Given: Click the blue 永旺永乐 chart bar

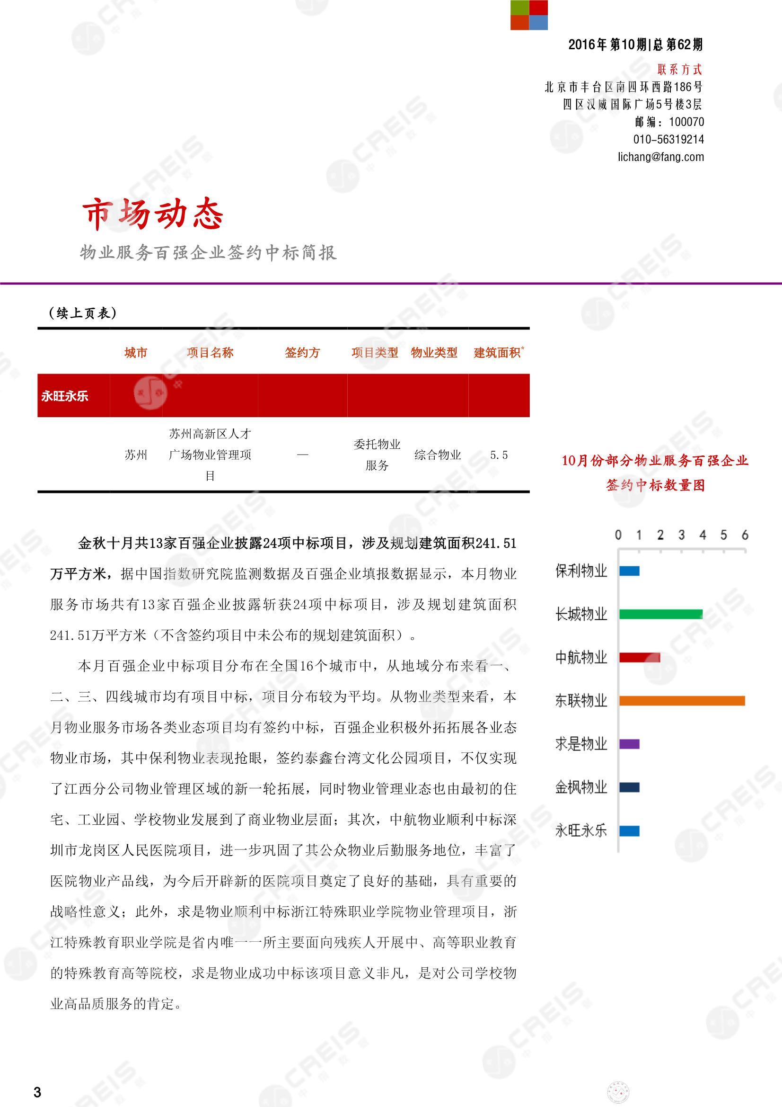Looking at the screenshot, I should click(x=629, y=831).
